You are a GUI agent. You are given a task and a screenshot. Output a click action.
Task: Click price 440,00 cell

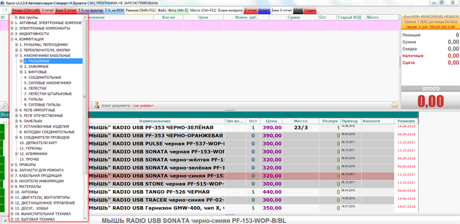pyautogui.click(x=272, y=192)
